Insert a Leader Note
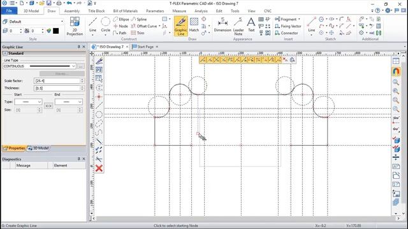 click(x=238, y=26)
